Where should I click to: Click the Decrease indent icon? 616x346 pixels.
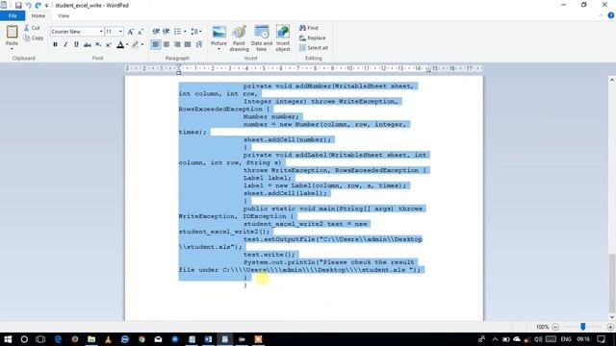pyautogui.click(x=156, y=32)
